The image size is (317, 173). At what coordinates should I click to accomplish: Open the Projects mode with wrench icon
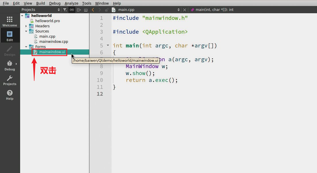10,80
